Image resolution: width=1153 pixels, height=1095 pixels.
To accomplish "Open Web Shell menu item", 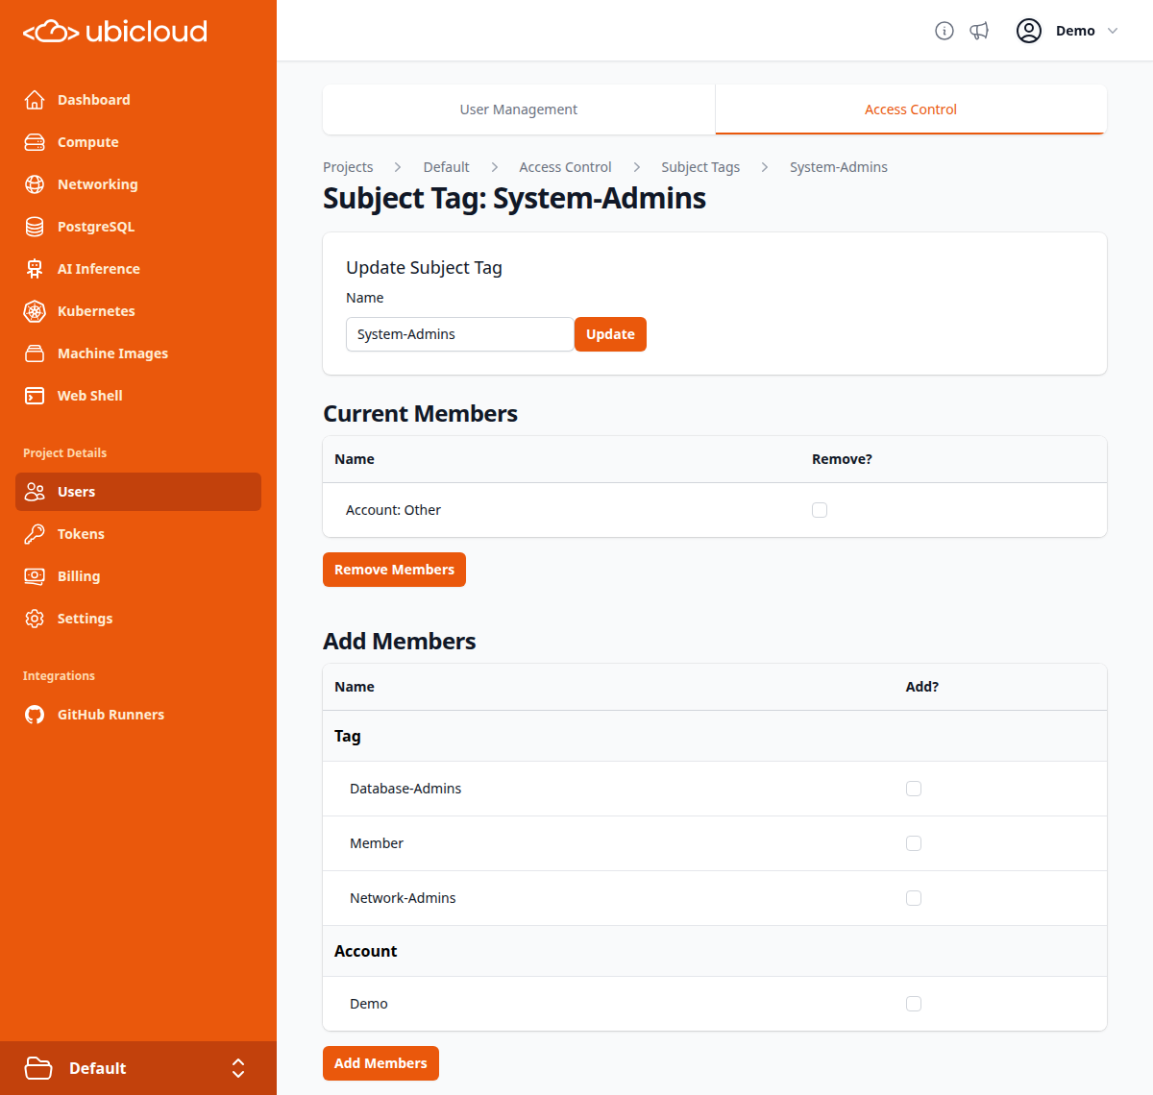I will tap(138, 396).
